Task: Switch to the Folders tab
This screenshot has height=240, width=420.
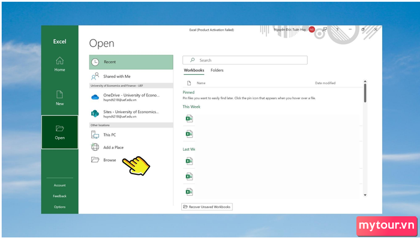Action: [217, 70]
